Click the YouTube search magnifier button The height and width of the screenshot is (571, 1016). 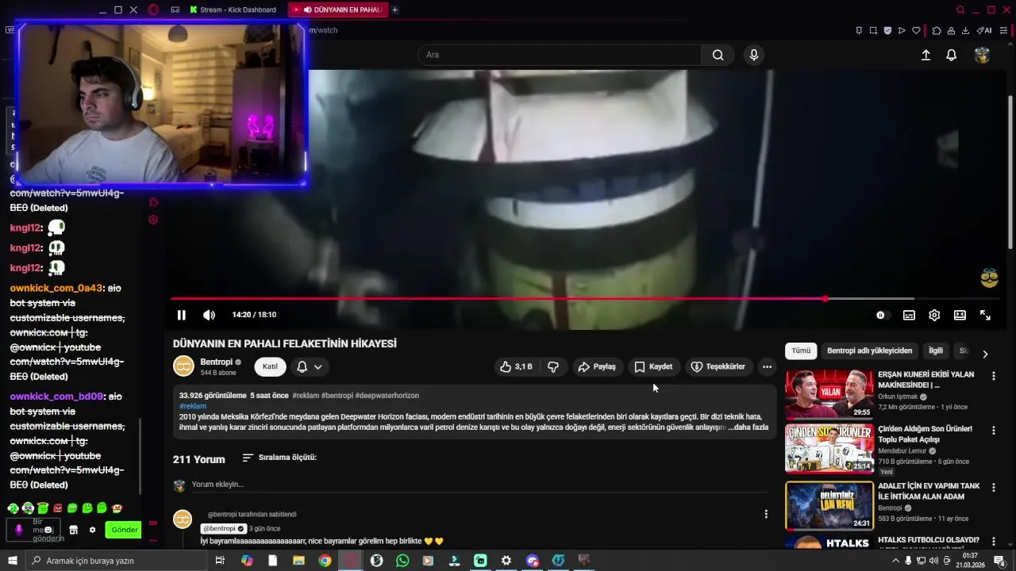pyautogui.click(x=718, y=55)
